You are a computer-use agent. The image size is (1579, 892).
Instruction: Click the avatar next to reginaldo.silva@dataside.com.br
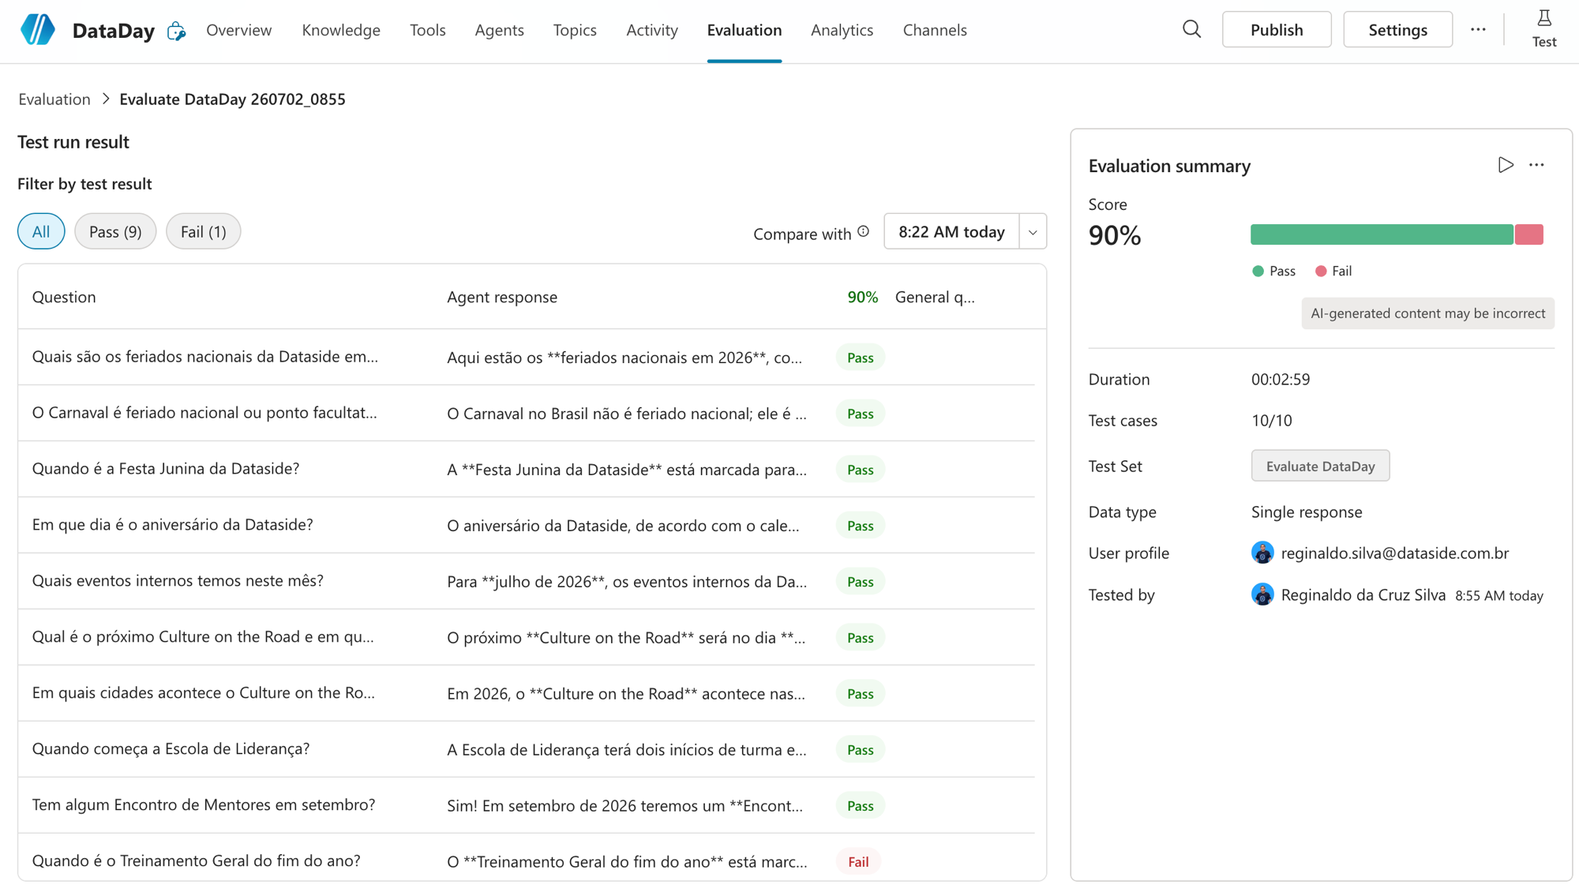click(x=1262, y=553)
